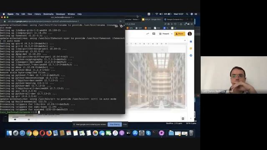
Task: Open Safari from the dock
Action: 22,133
